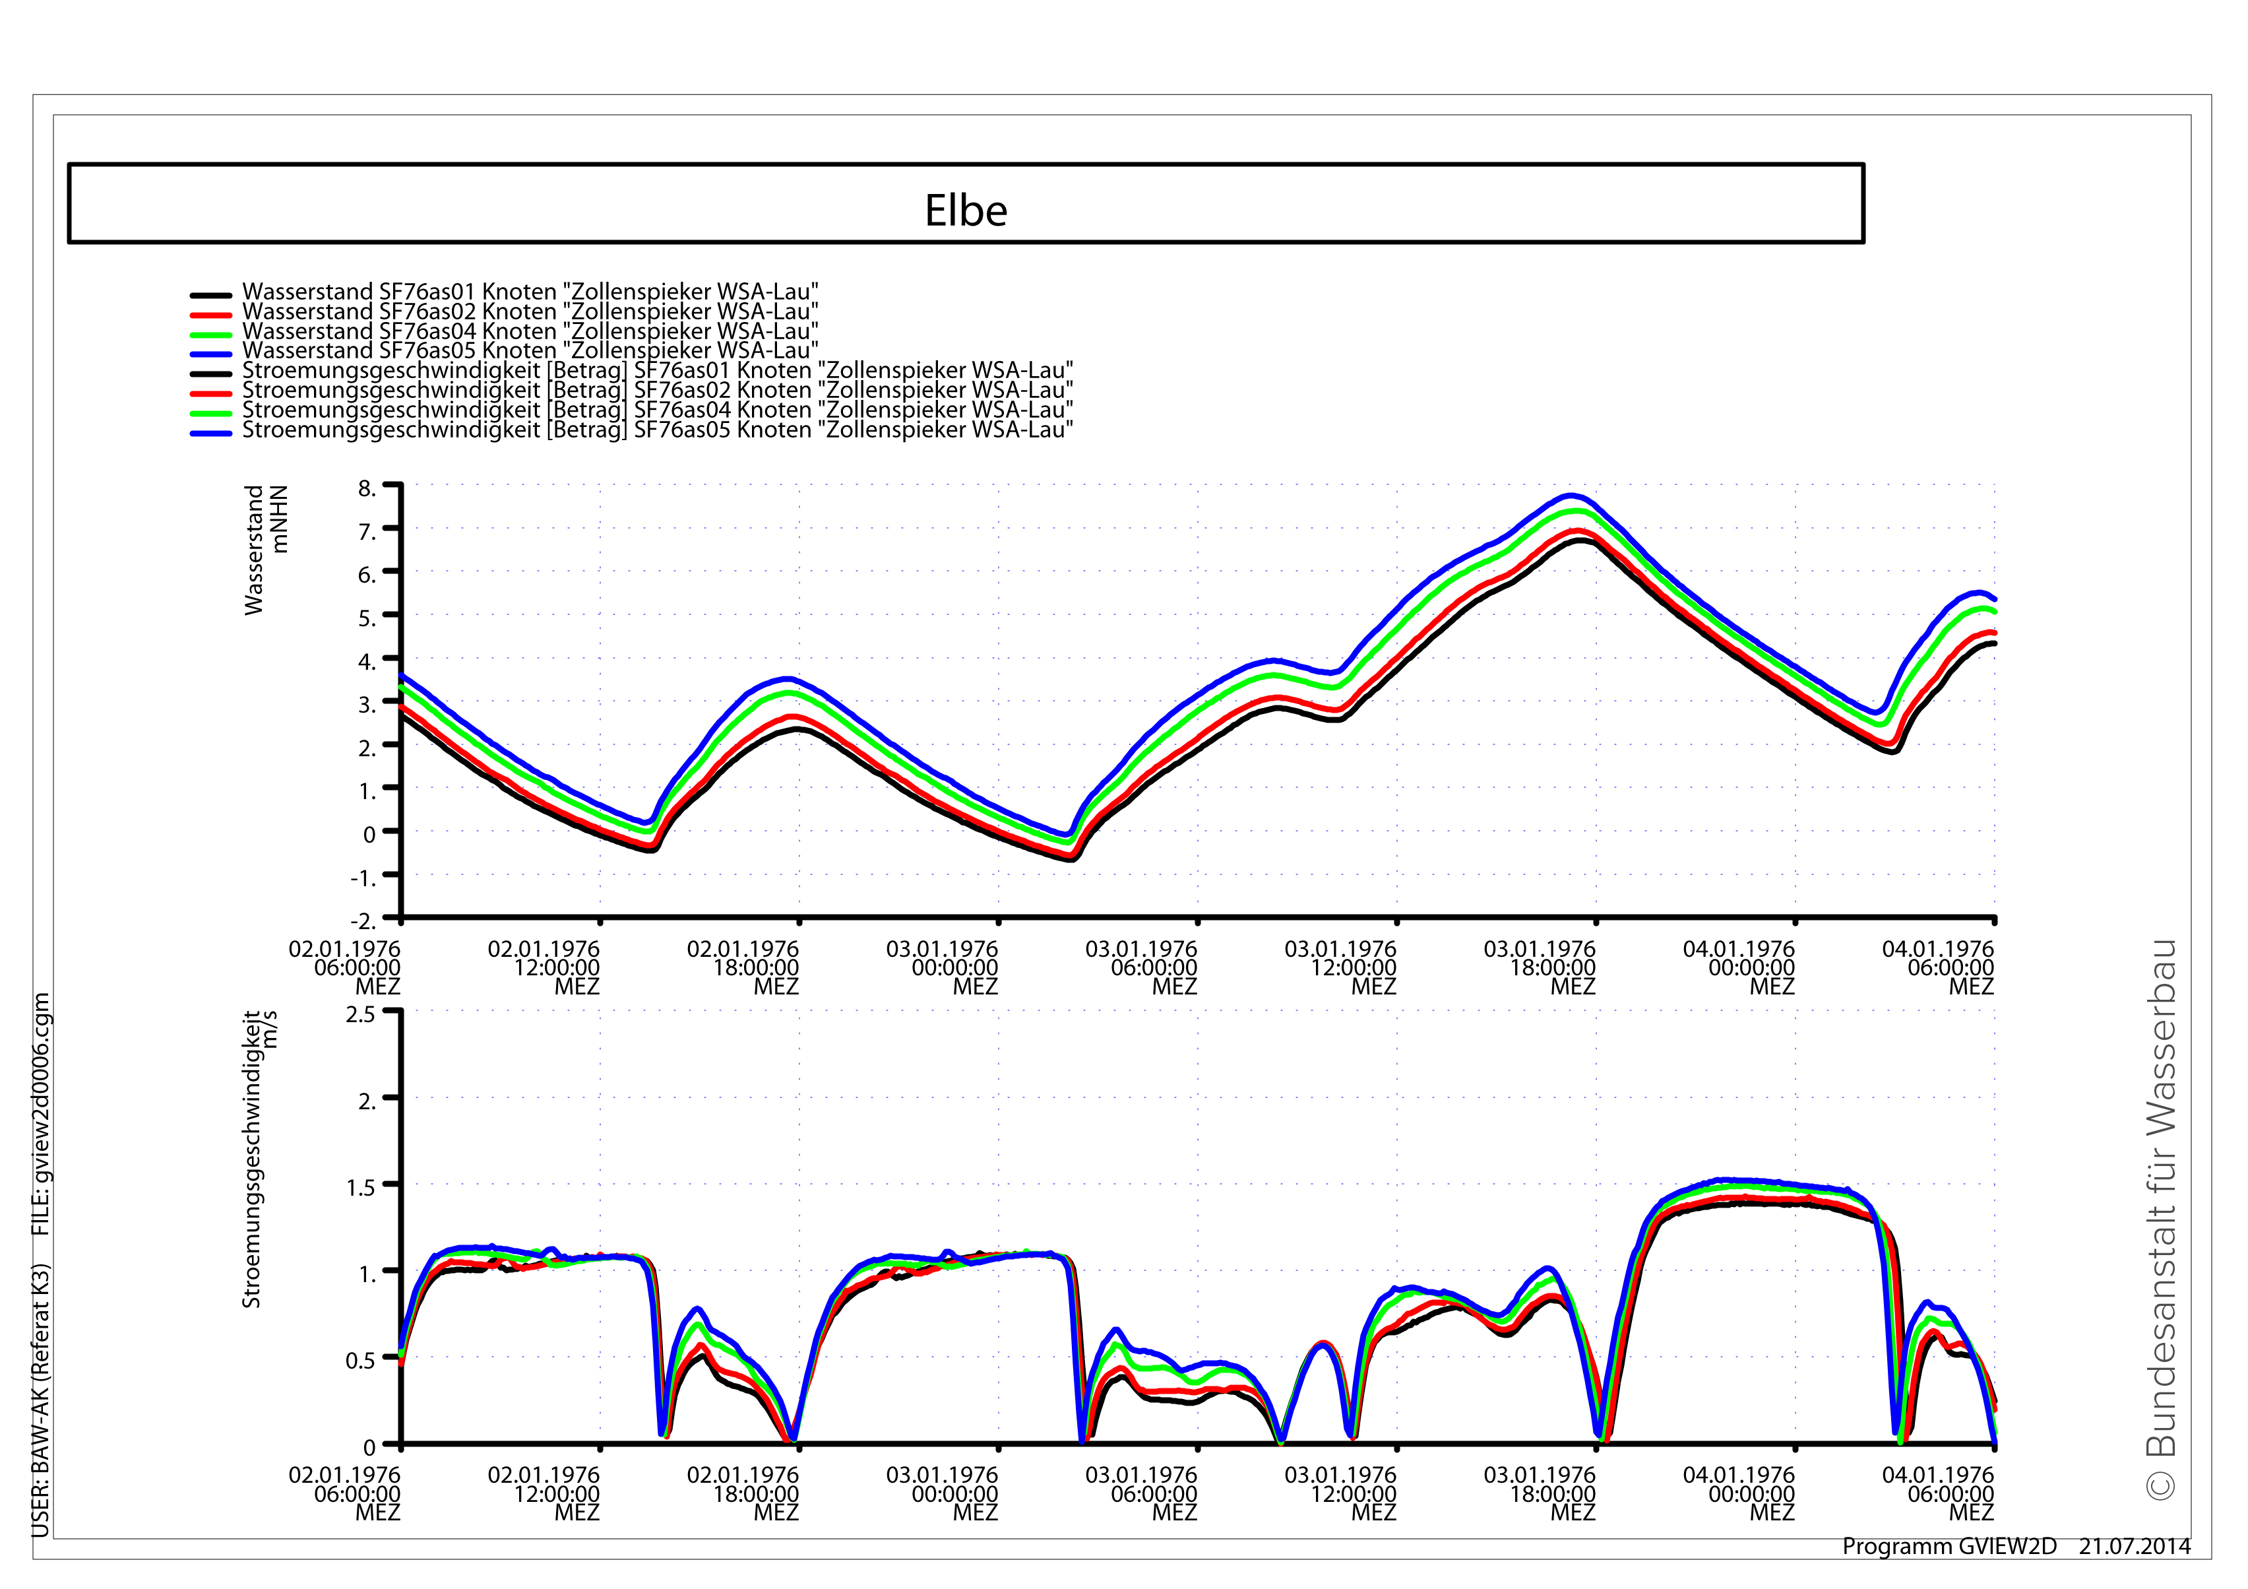The image size is (2248, 1589).
Task: Click the red Stroemungsgeschwindigkeit SF76as02 legend line
Action: pos(210,393)
